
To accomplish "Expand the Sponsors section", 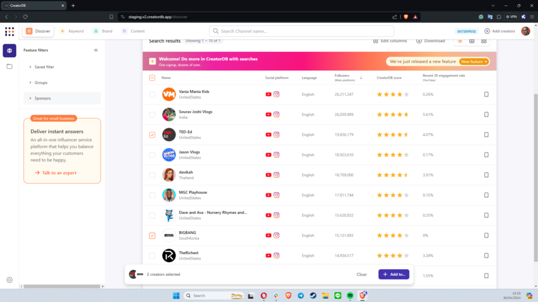I will [62, 98].
